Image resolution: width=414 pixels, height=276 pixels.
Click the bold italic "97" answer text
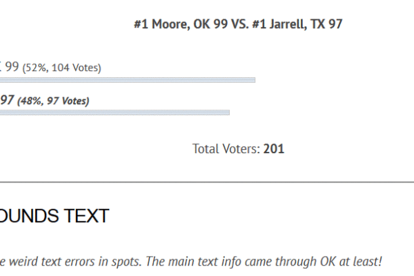(7, 100)
